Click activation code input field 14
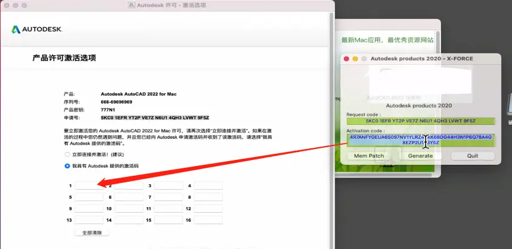Image resolution: width=512 pixels, height=249 pixels. point(129,220)
